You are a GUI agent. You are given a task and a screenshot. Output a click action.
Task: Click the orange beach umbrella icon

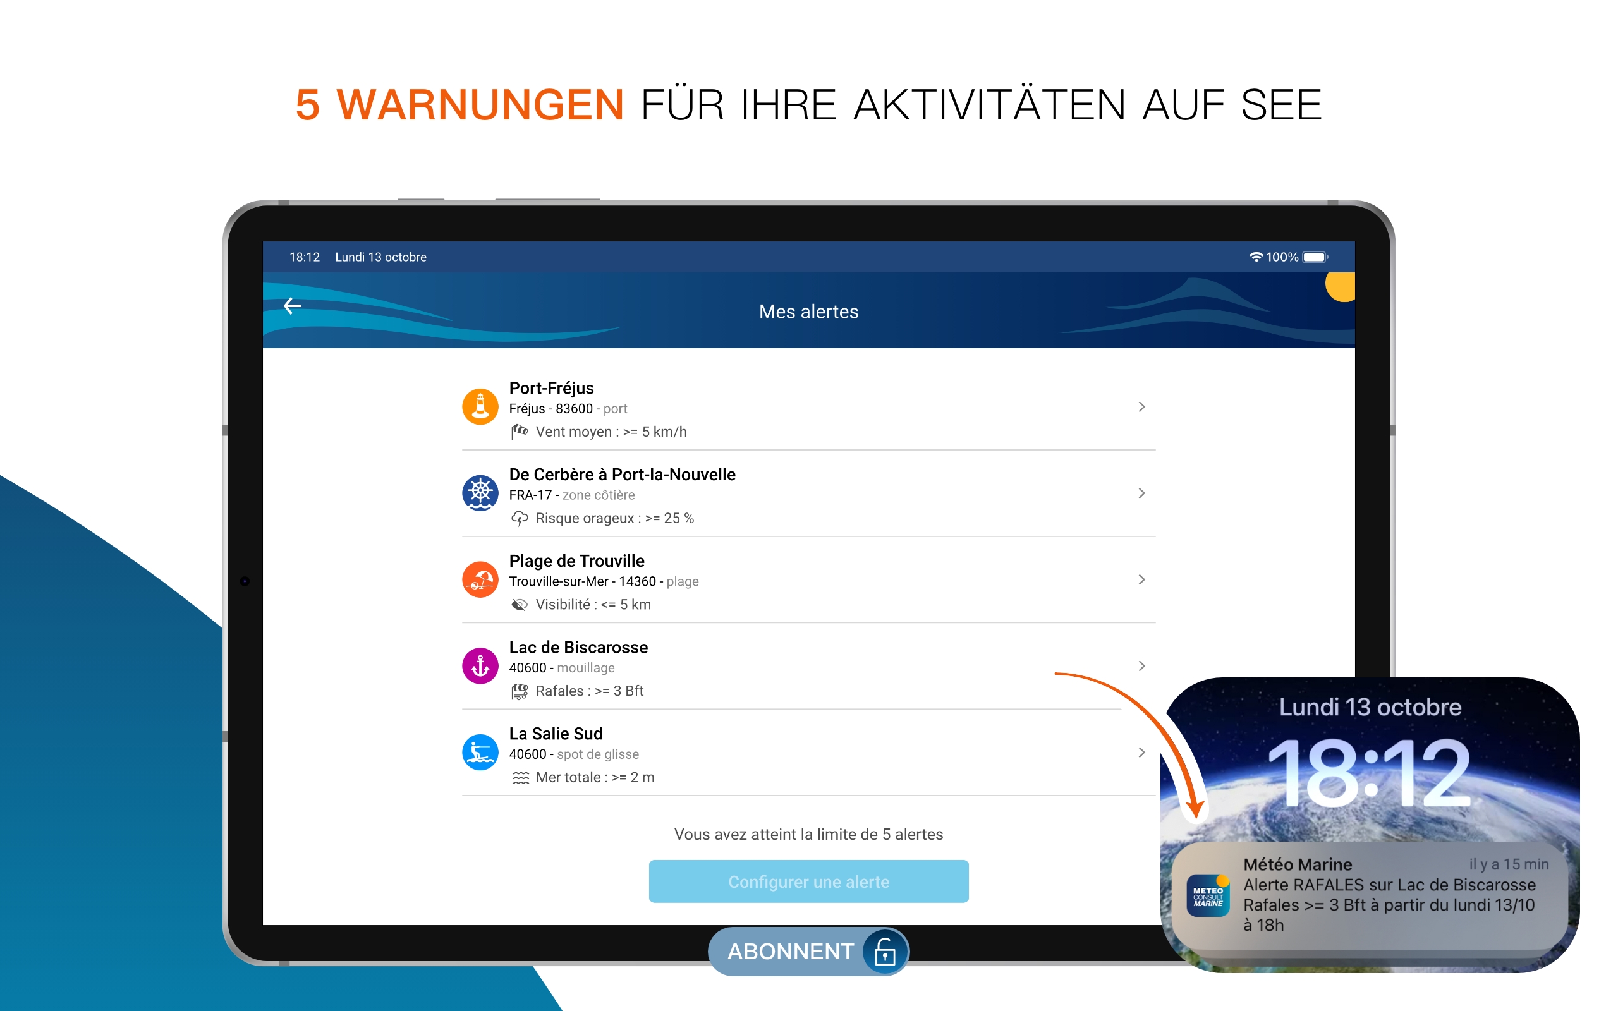click(x=480, y=579)
